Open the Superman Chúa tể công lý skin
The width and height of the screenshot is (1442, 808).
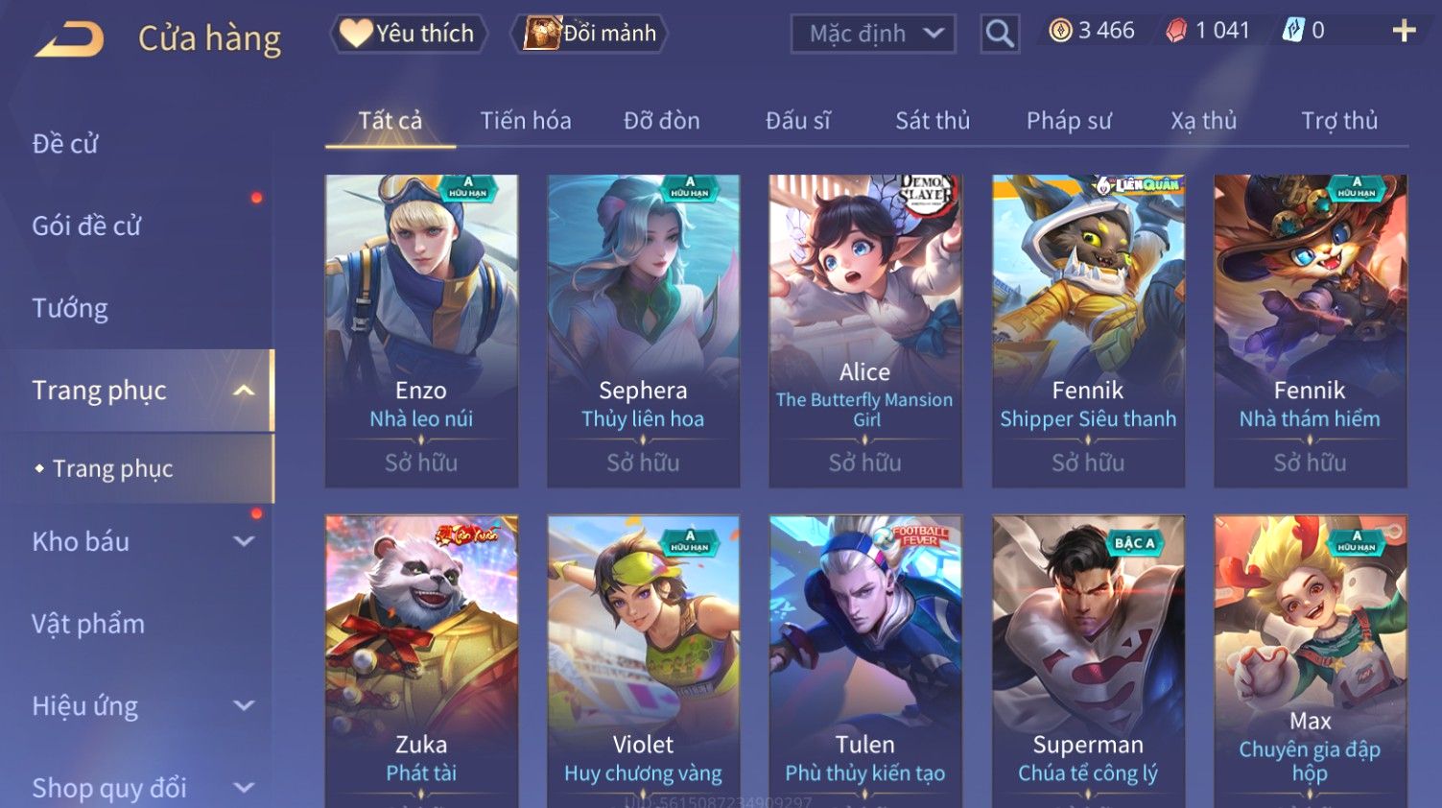pos(1088,661)
